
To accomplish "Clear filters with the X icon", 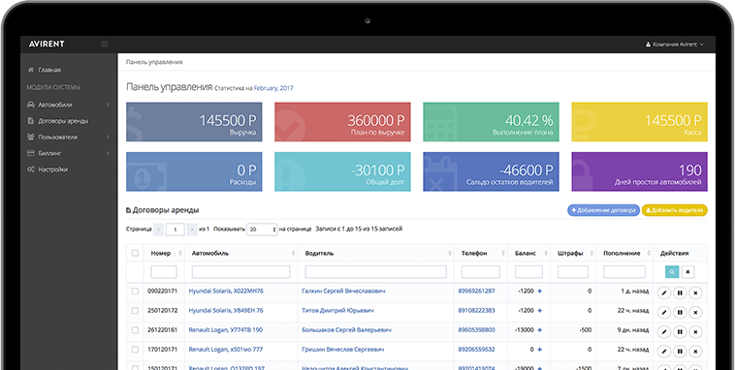I will [688, 271].
